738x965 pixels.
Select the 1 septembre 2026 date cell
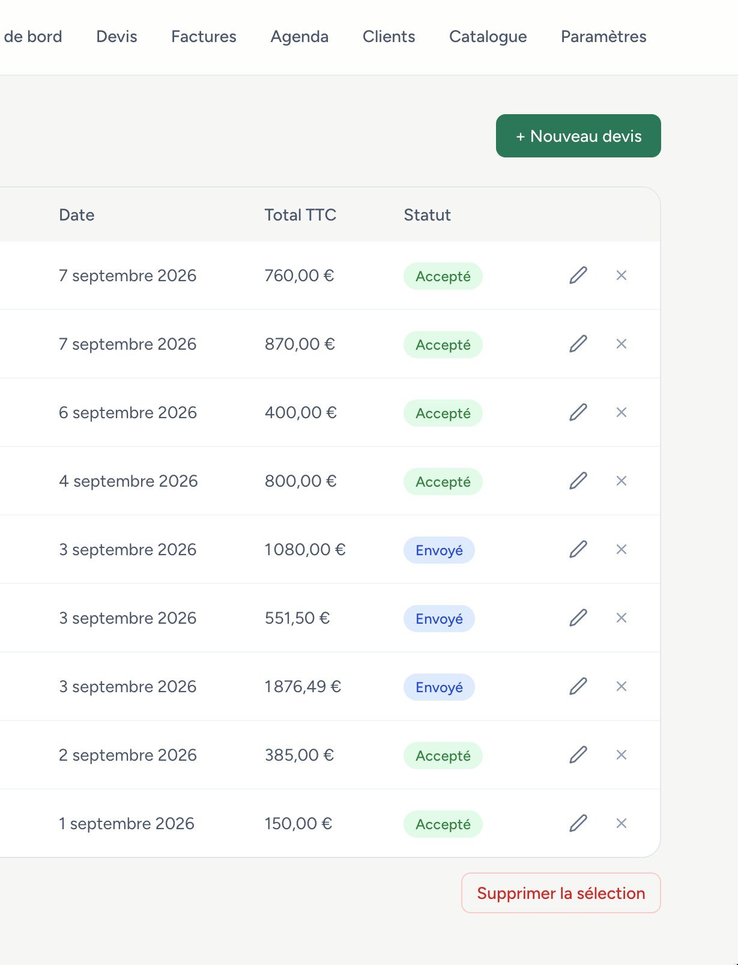coord(127,823)
